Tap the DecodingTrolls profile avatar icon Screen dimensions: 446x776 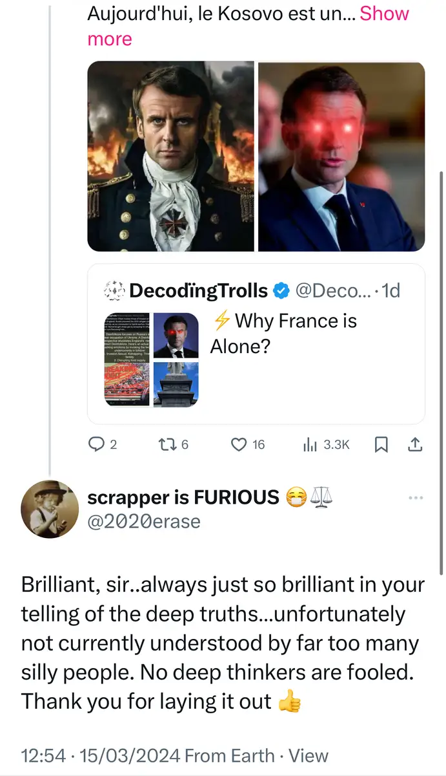[114, 291]
